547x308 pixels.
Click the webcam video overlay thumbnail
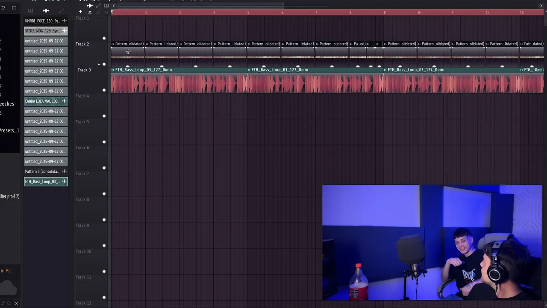click(432, 243)
